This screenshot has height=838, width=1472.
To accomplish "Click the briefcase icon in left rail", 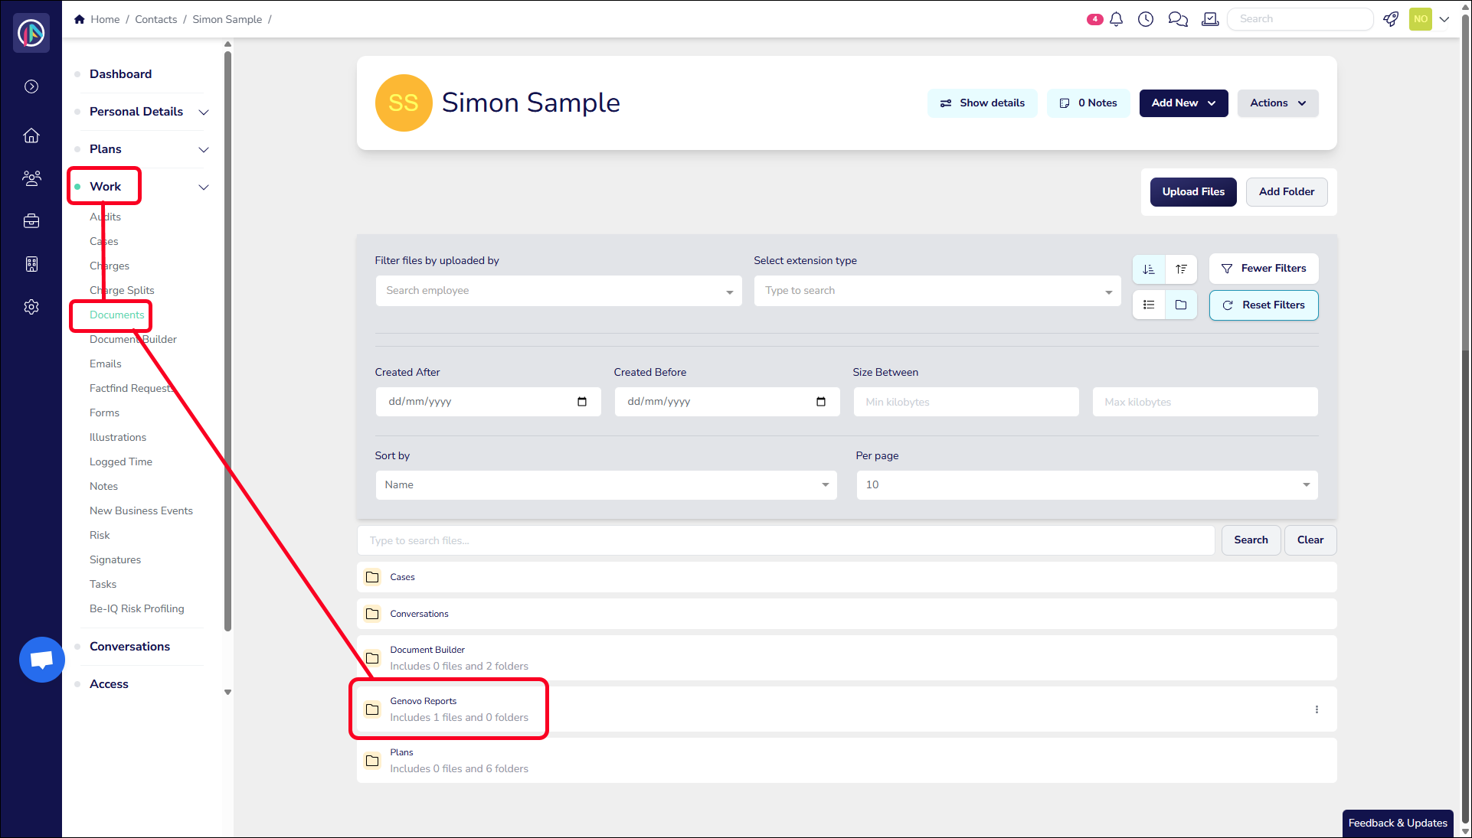I will pyautogui.click(x=31, y=221).
